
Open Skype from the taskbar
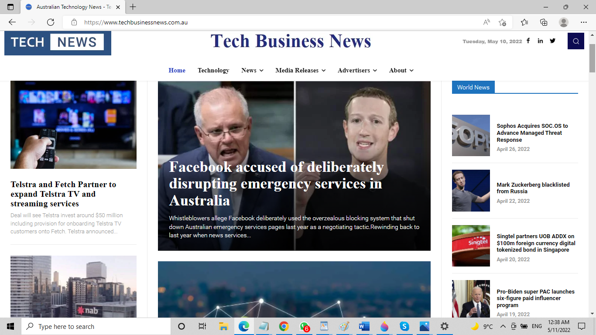tap(404, 326)
